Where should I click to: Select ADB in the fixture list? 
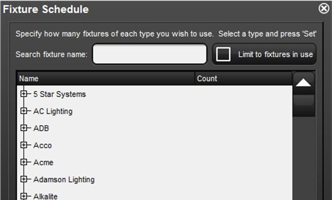click(41, 129)
